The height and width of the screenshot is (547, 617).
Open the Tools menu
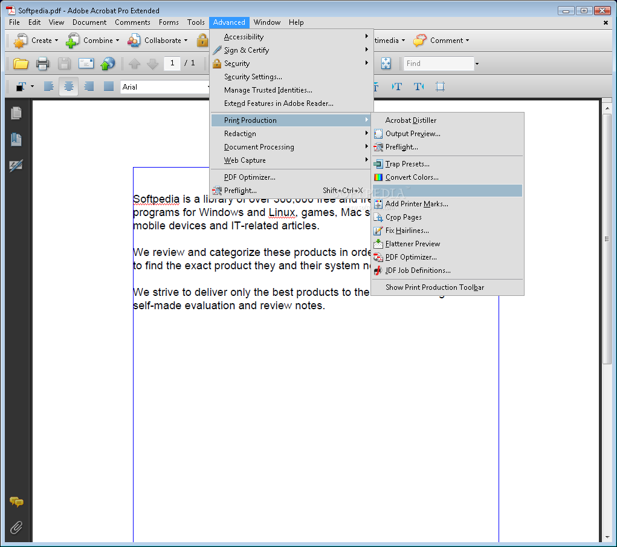[196, 22]
